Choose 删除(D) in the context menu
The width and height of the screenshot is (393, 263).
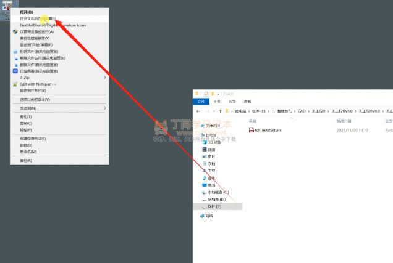pos(59,145)
